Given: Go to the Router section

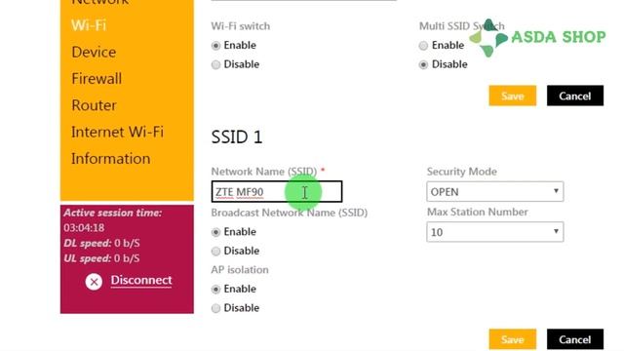Looking at the screenshot, I should tap(94, 105).
